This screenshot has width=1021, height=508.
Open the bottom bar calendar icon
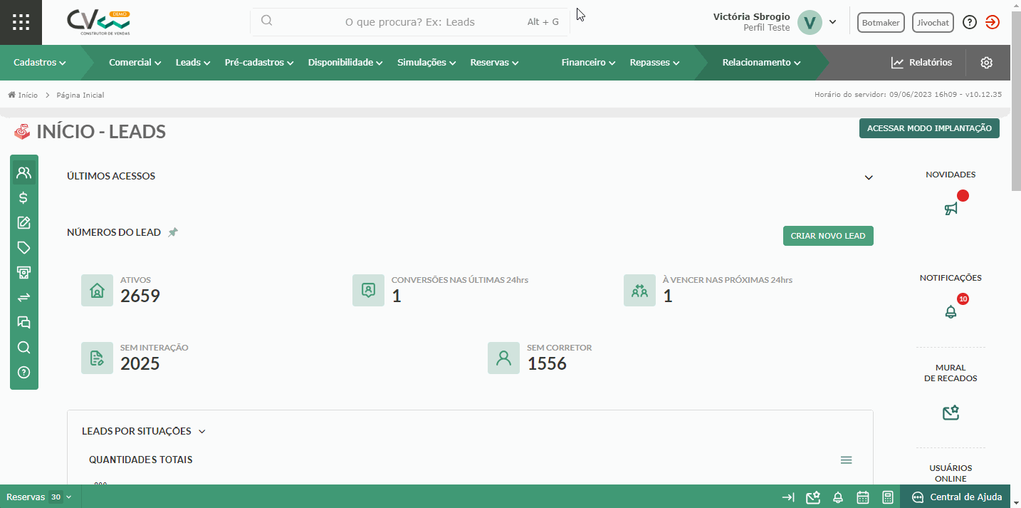coord(863,497)
